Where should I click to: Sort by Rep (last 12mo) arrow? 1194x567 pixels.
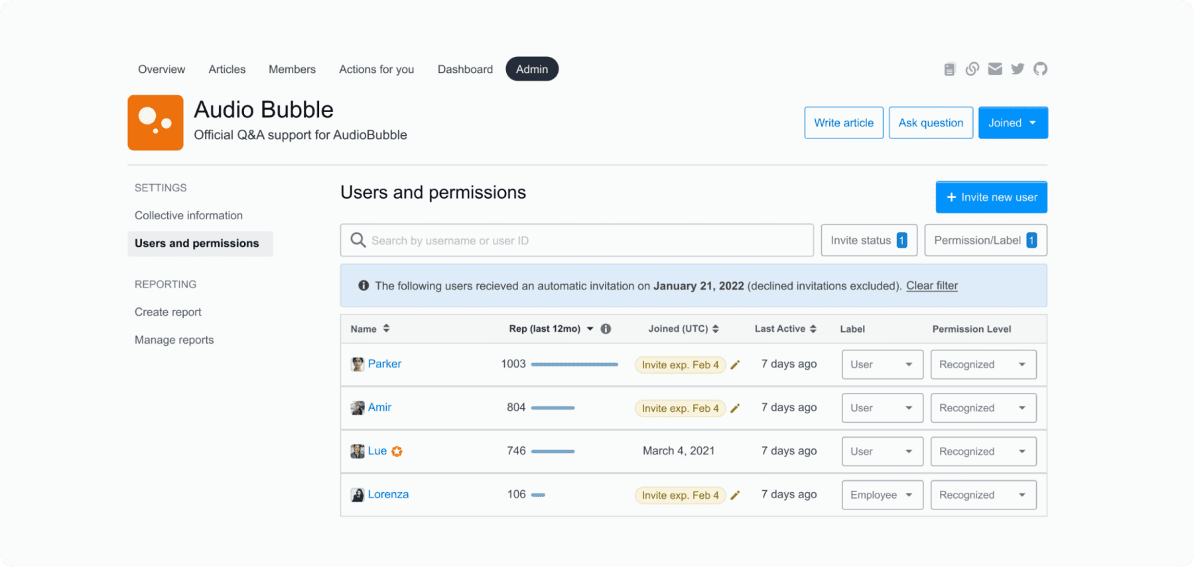click(590, 329)
